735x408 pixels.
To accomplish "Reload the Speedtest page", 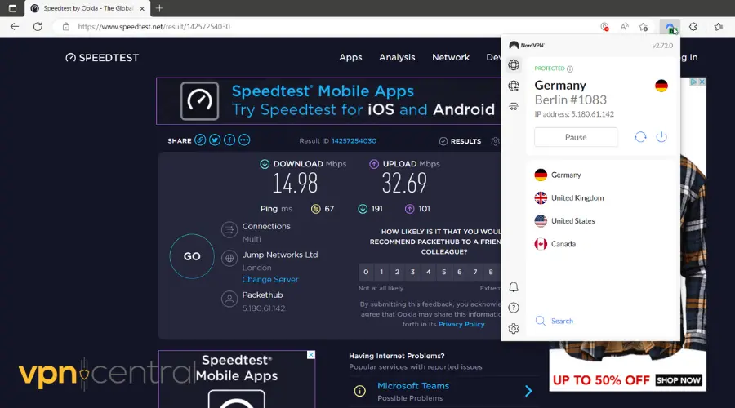I will pos(38,27).
